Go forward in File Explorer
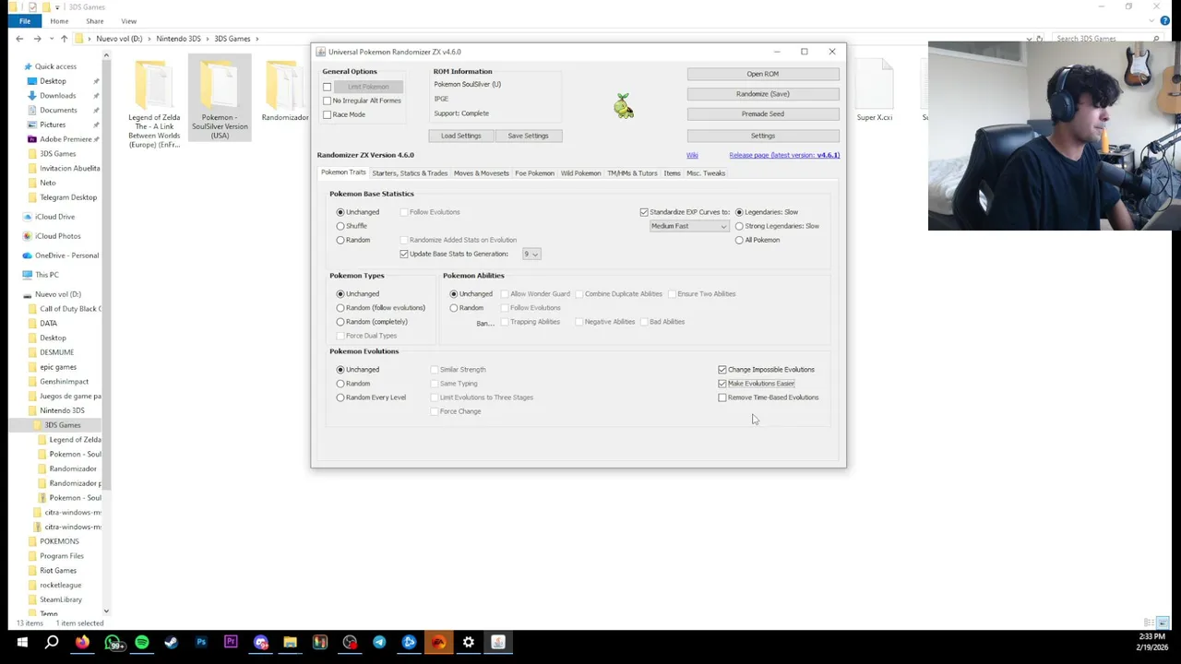 click(37, 39)
